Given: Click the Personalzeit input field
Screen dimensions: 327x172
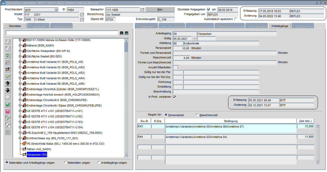Looking at the screenshot, I should pos(181,48).
